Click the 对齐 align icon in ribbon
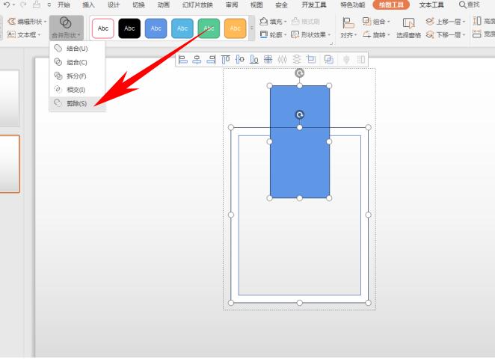Screen dimensions: 495x359 coord(348,22)
